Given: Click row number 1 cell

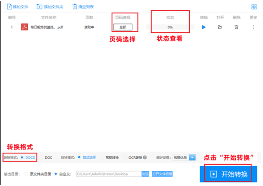Looking at the screenshot, I should coord(12,27).
